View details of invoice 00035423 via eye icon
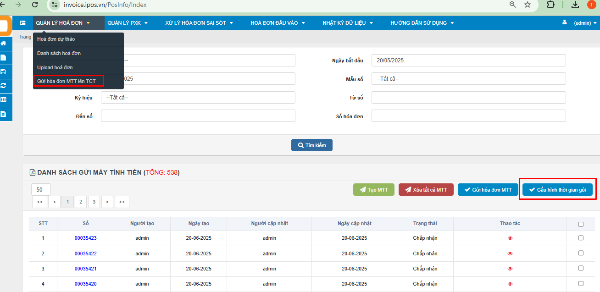The image size is (600, 292). point(510,238)
